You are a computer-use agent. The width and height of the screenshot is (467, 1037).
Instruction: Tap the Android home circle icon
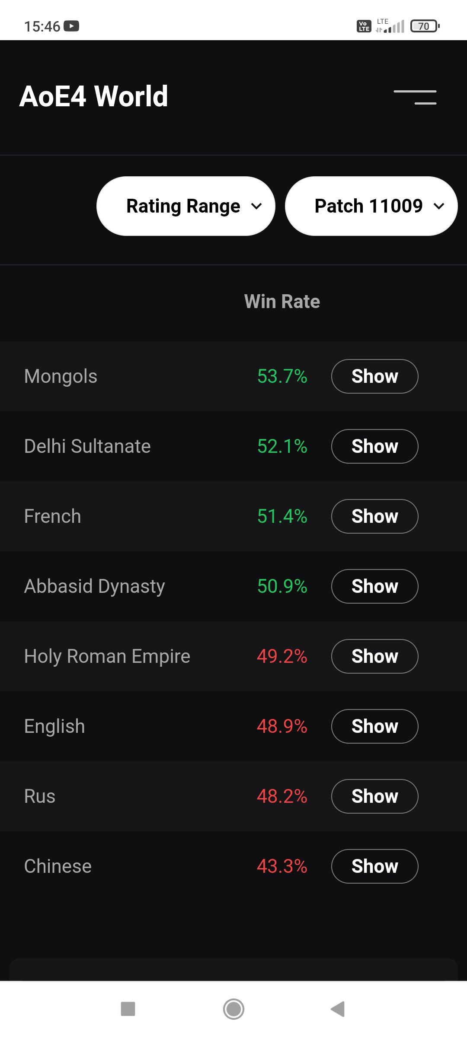coord(233,1009)
